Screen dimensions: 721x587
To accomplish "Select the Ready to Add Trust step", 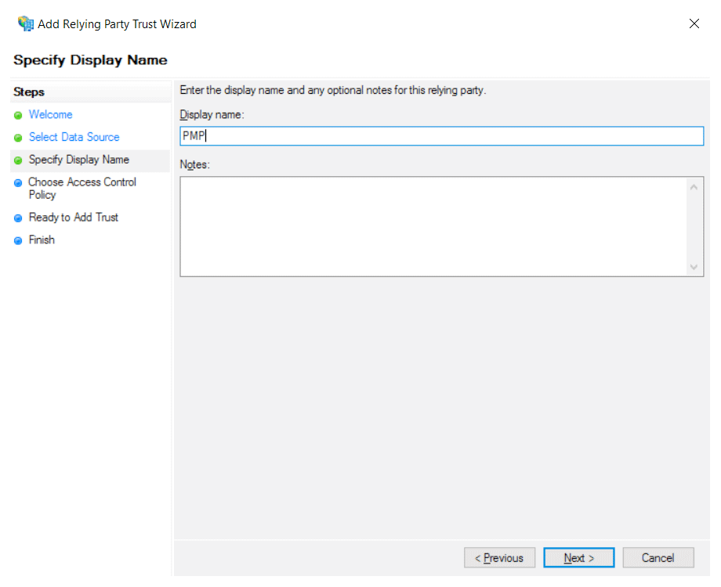I will pos(73,218).
